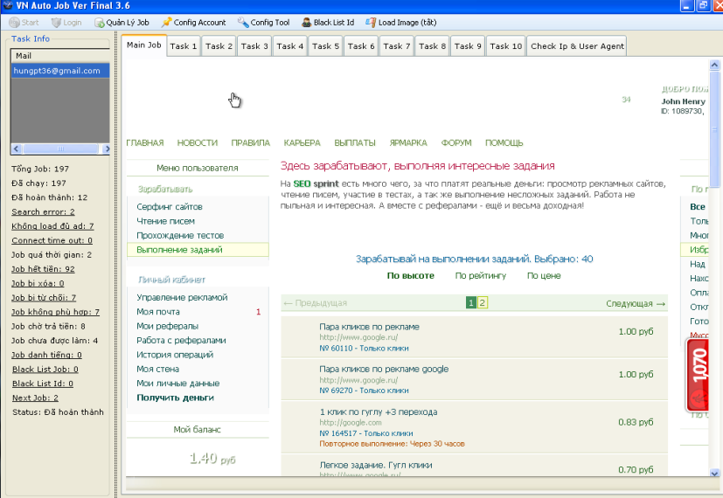The height and width of the screenshot is (498, 723).
Task: Open Check Ip & User Agent tab
Action: tap(577, 46)
